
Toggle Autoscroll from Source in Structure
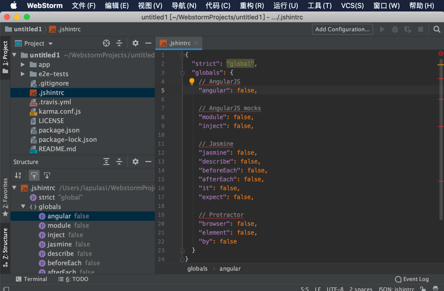point(47,175)
